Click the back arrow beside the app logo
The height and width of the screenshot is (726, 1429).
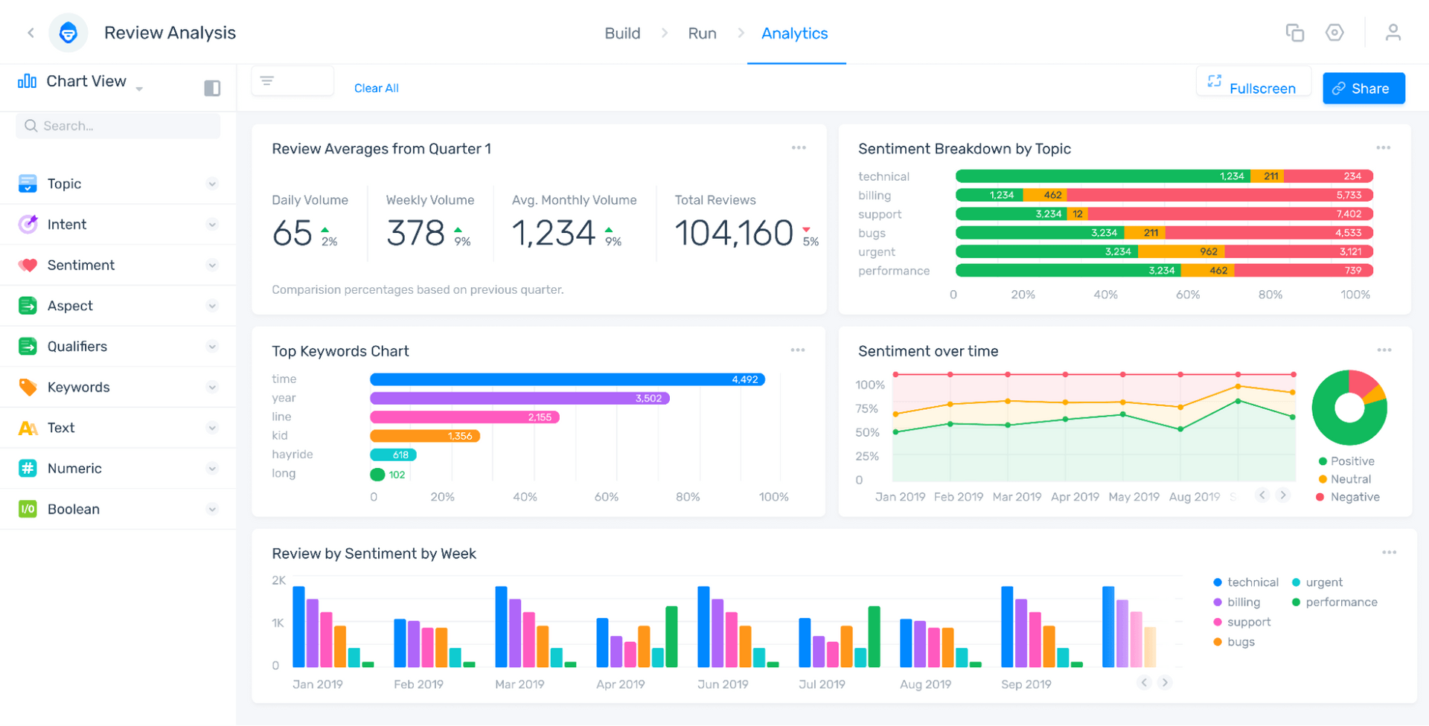point(31,33)
